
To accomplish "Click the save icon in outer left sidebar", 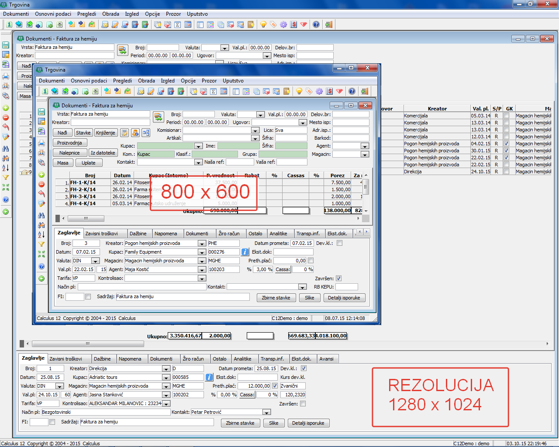I will coord(6,45).
